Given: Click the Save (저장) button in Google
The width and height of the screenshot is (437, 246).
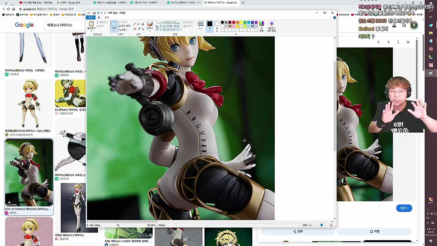Looking at the screenshot, I should pyautogui.click(x=375, y=231).
